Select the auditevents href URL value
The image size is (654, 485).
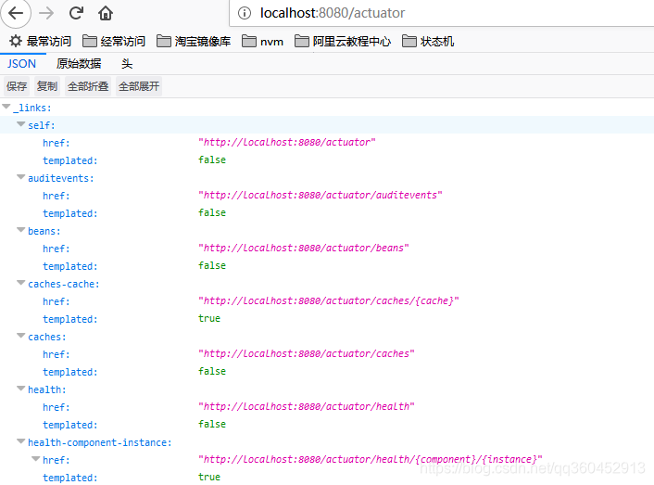pos(321,195)
